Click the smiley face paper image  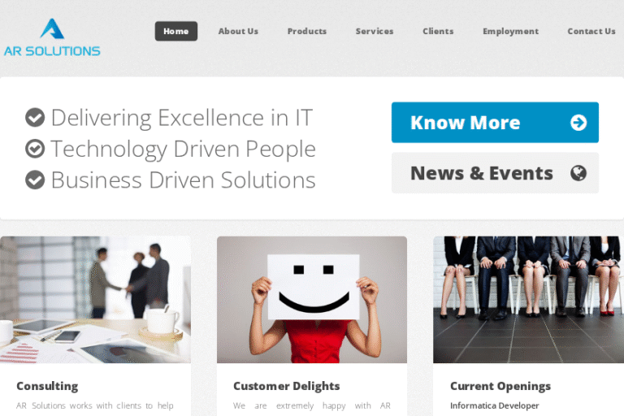coord(312,300)
